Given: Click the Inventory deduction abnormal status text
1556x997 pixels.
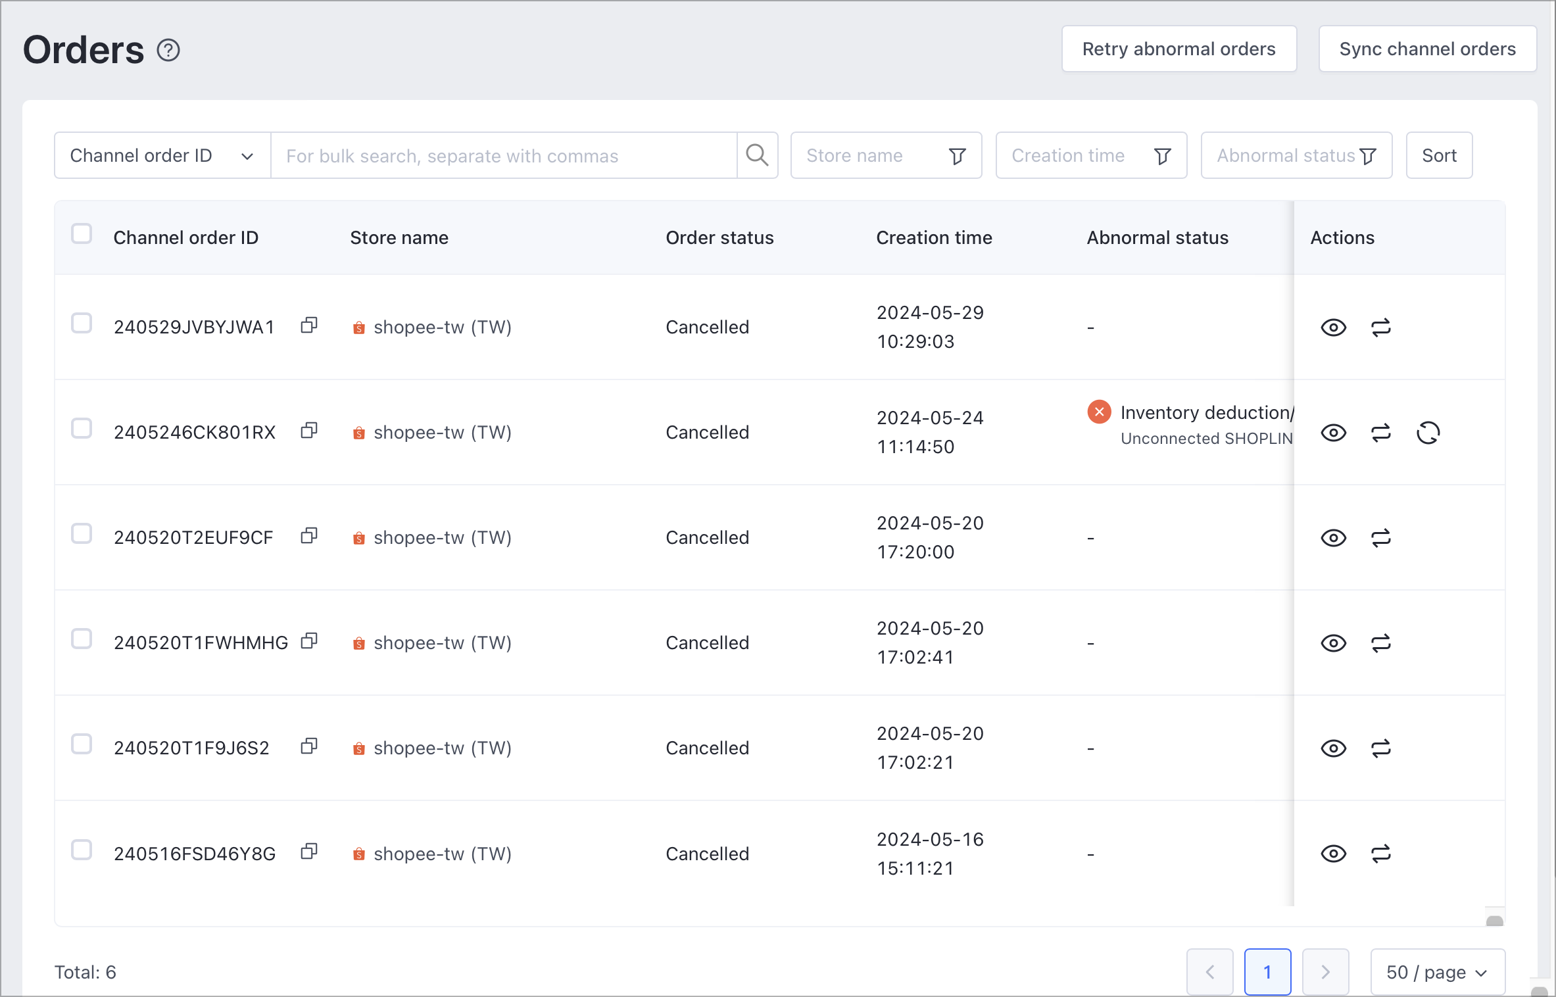Looking at the screenshot, I should pyautogui.click(x=1207, y=412).
